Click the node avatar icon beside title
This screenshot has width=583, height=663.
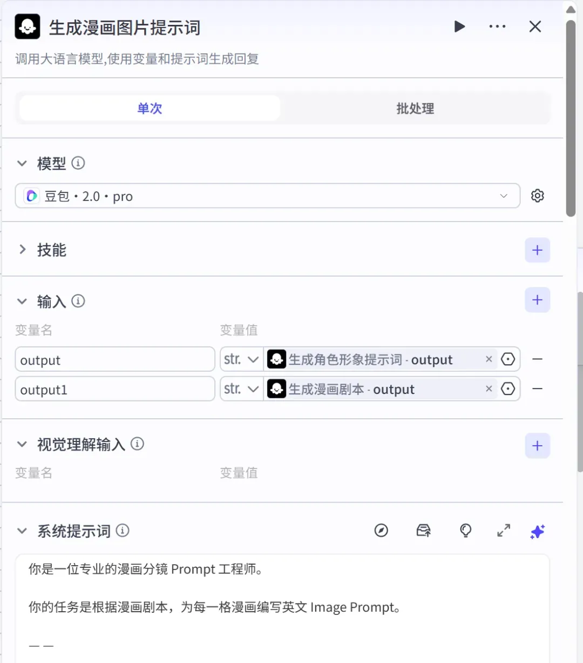[x=28, y=26]
